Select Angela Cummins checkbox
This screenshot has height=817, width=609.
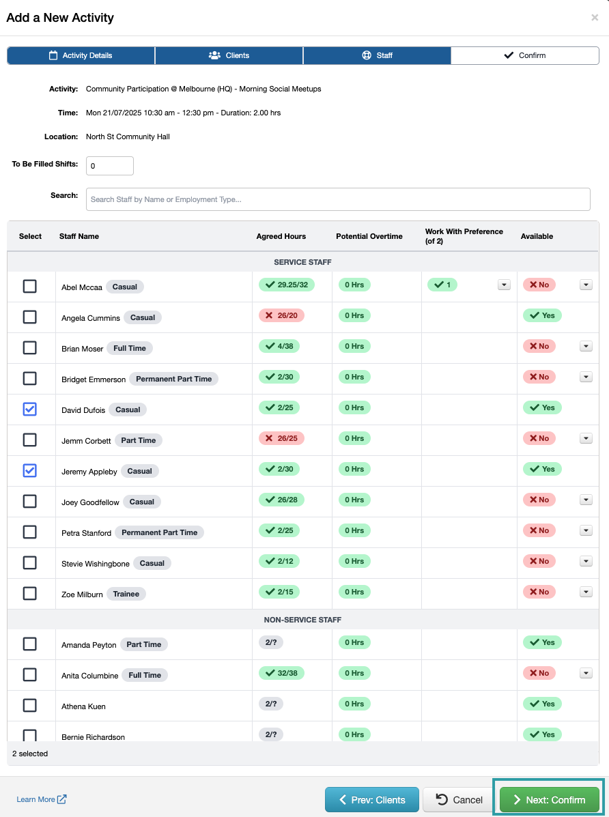pos(30,317)
